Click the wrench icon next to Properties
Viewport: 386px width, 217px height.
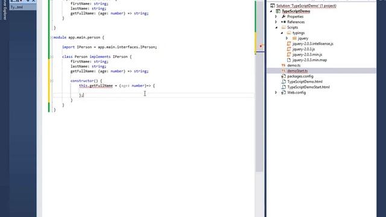(283, 16)
